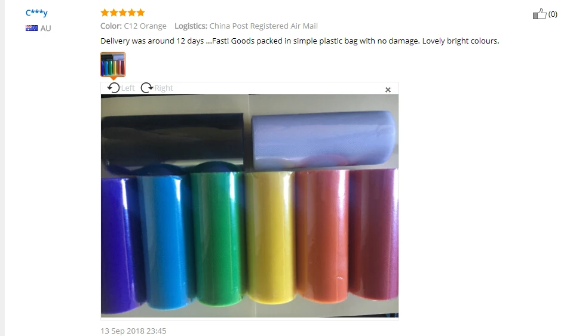This screenshot has height=336, width=567.
Task: Open reviewer C***y's profile
Action: click(x=36, y=13)
